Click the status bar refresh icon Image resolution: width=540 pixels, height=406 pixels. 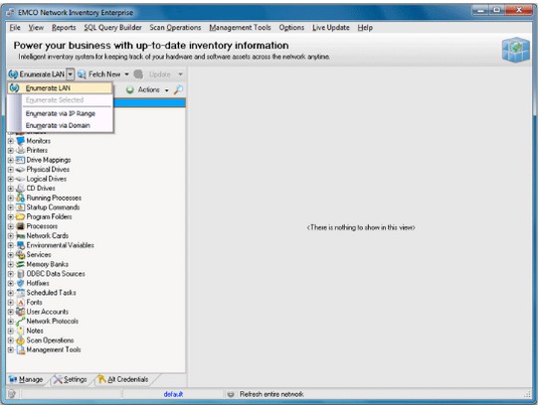(x=231, y=394)
